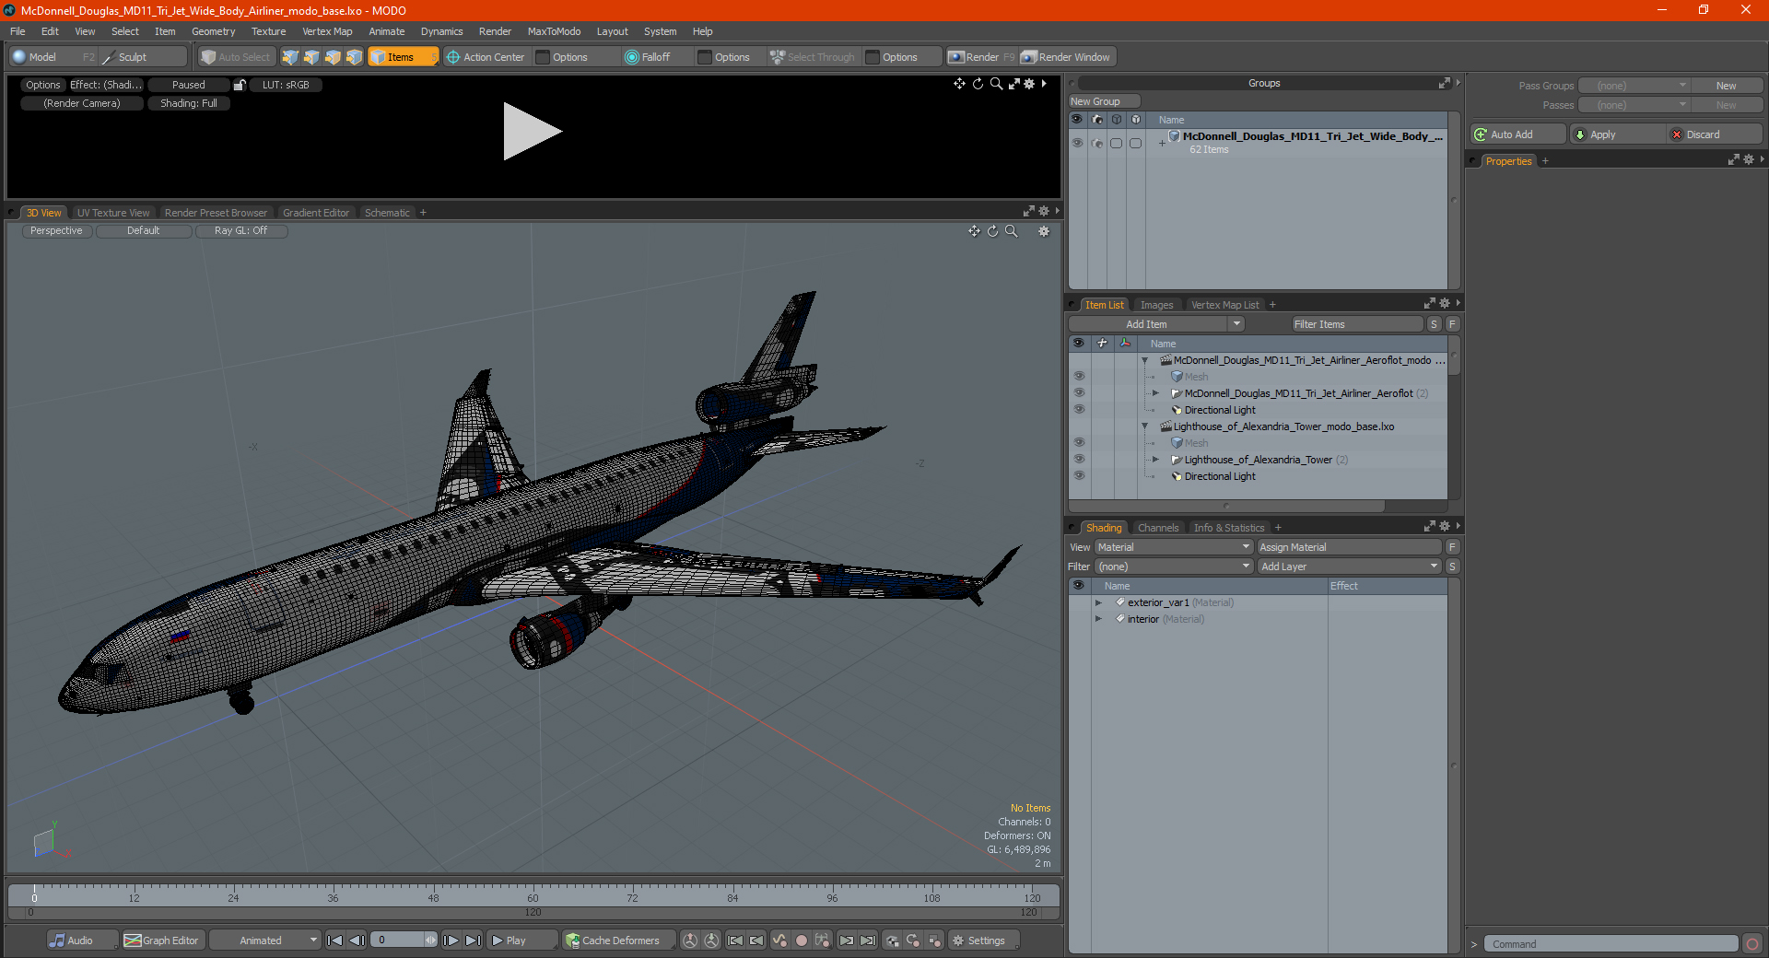Open the Geometry menu
The width and height of the screenshot is (1769, 958).
coord(213,31)
